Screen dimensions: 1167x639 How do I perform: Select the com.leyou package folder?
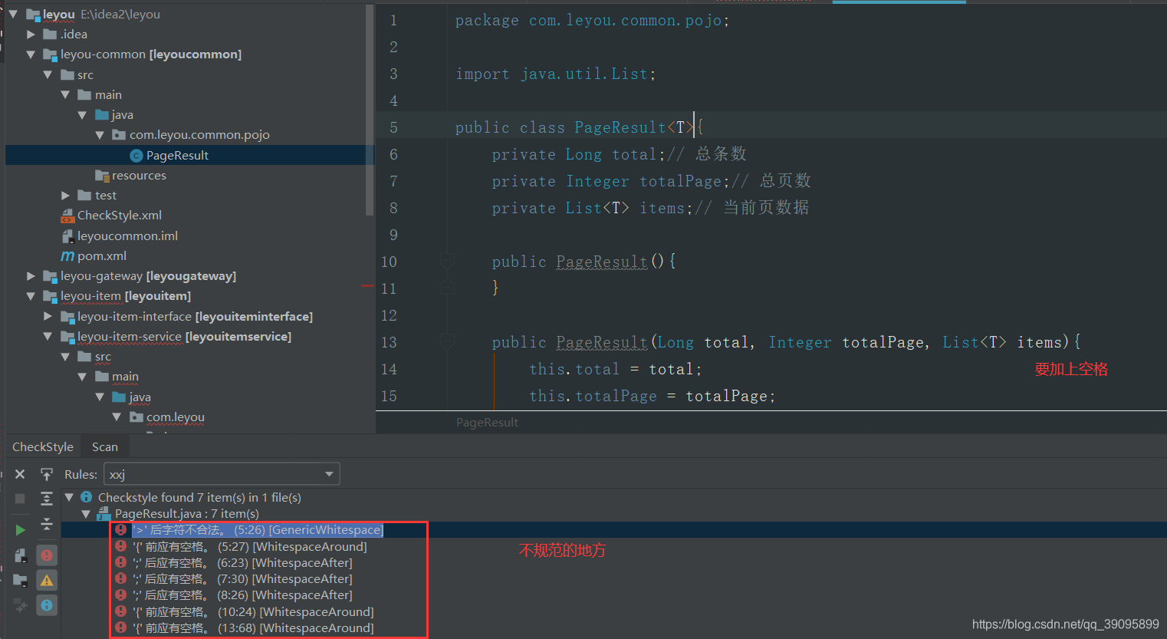point(176,417)
